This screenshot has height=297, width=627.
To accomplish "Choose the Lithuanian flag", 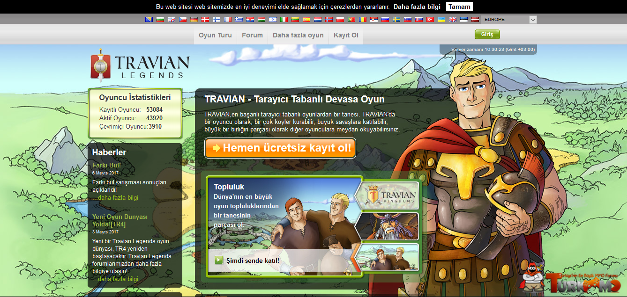I will 295,19.
